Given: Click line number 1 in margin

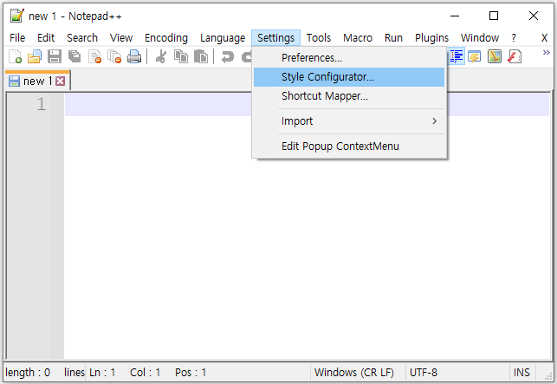Looking at the screenshot, I should [x=42, y=105].
